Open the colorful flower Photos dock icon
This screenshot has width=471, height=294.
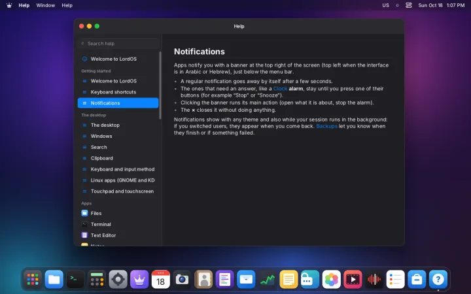pos(331,280)
